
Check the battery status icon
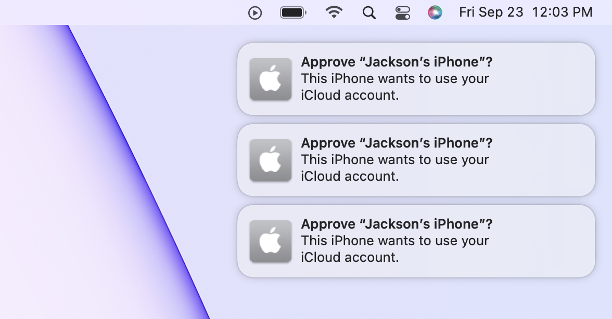point(293,13)
